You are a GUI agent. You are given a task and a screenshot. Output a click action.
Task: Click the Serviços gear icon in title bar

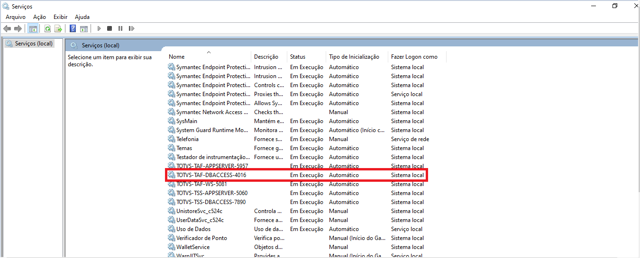pos(7,6)
